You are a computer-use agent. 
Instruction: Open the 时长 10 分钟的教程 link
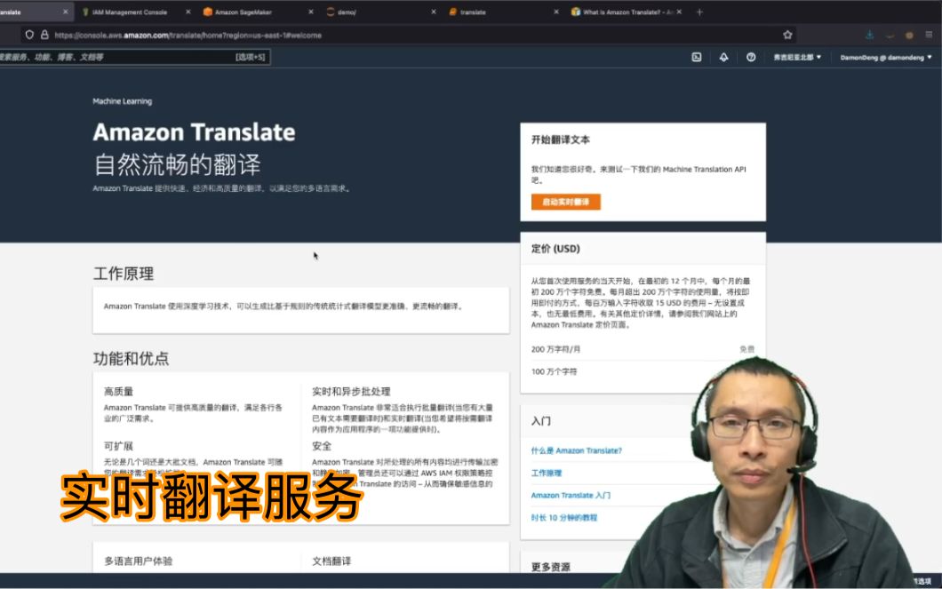[564, 518]
